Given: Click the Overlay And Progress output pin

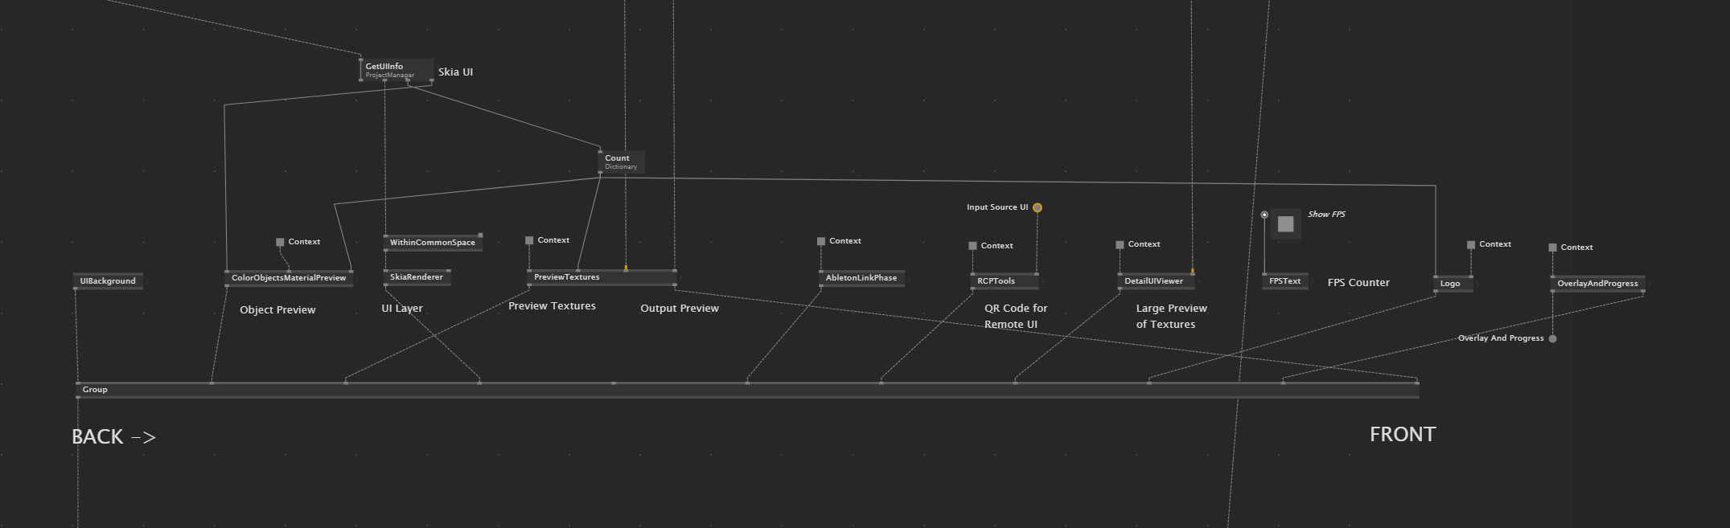Looking at the screenshot, I should tap(1552, 339).
